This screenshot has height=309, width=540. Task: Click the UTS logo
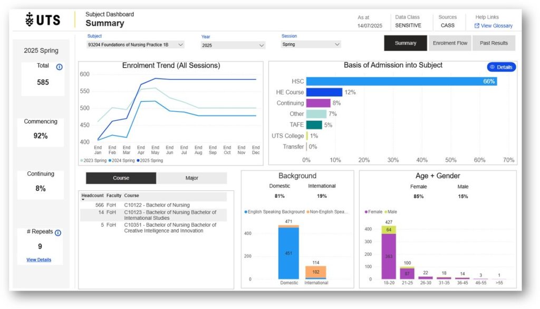click(x=43, y=20)
